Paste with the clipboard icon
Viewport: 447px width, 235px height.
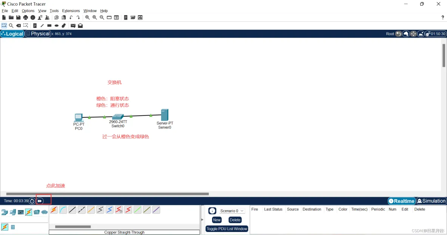tap(63, 18)
